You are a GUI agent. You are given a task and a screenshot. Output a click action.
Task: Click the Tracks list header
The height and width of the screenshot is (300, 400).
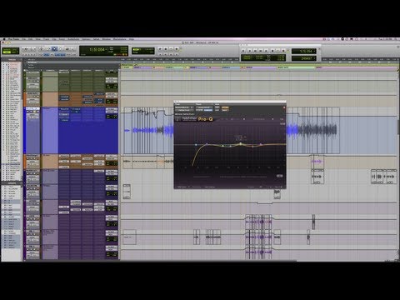point(12,60)
